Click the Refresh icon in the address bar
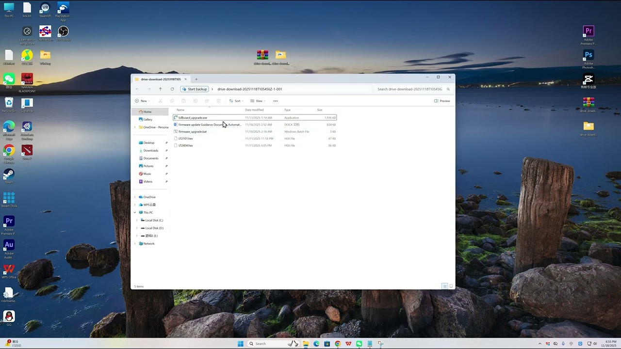This screenshot has width=621, height=349. (x=172, y=89)
